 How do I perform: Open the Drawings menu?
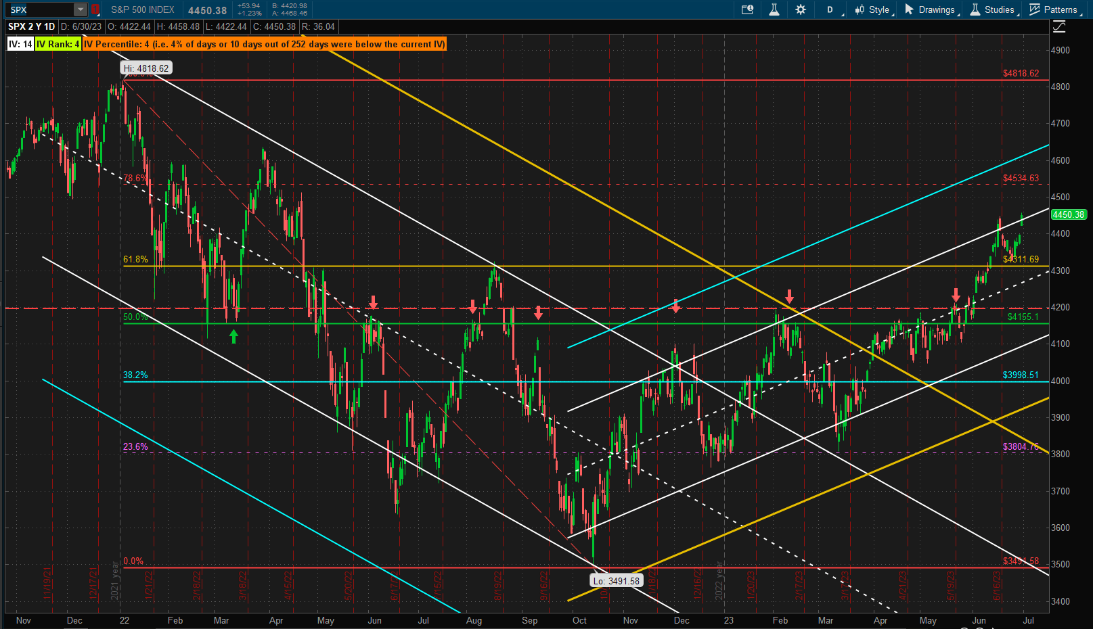pyautogui.click(x=932, y=9)
